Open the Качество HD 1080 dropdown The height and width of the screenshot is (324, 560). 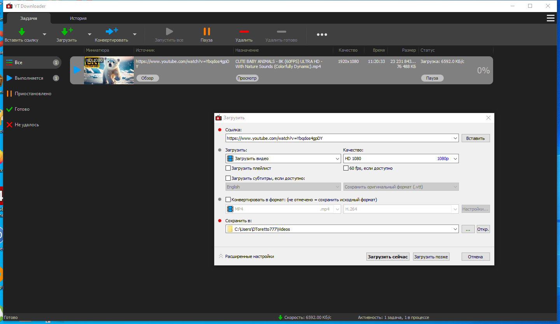pos(401,159)
